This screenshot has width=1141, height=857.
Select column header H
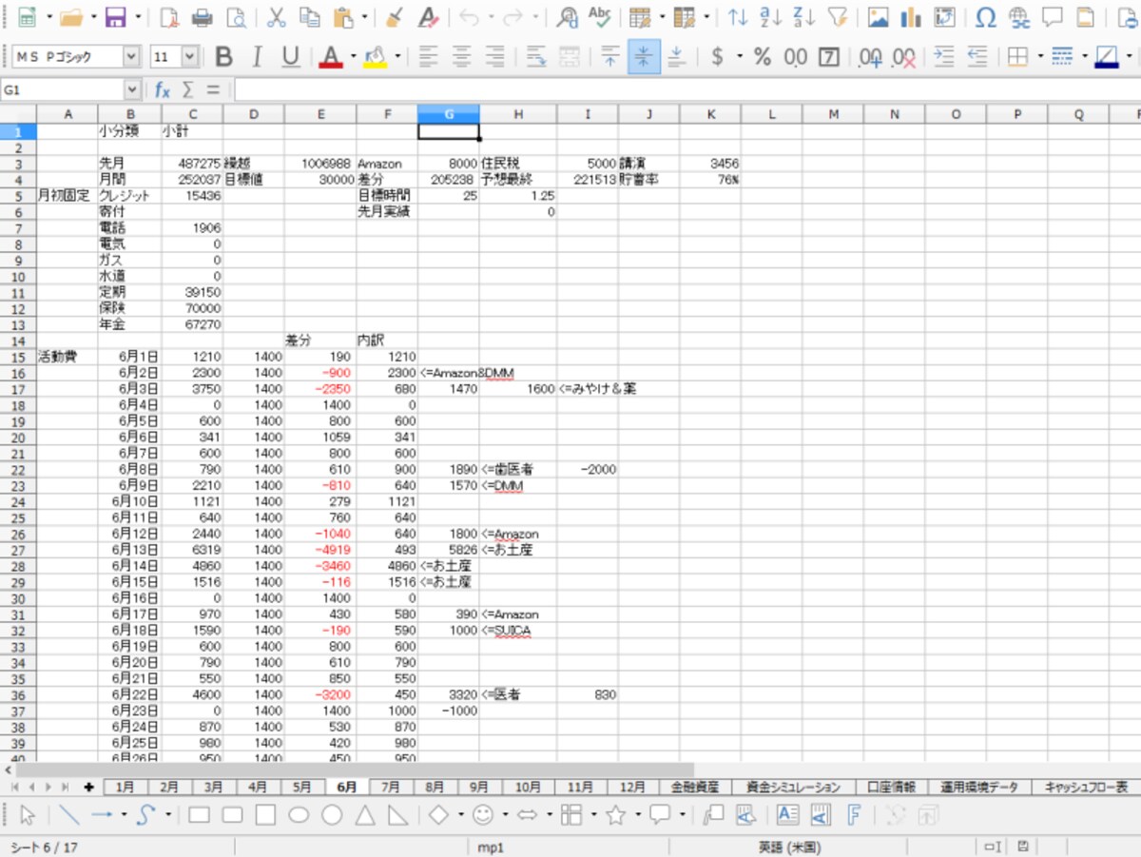click(x=518, y=114)
